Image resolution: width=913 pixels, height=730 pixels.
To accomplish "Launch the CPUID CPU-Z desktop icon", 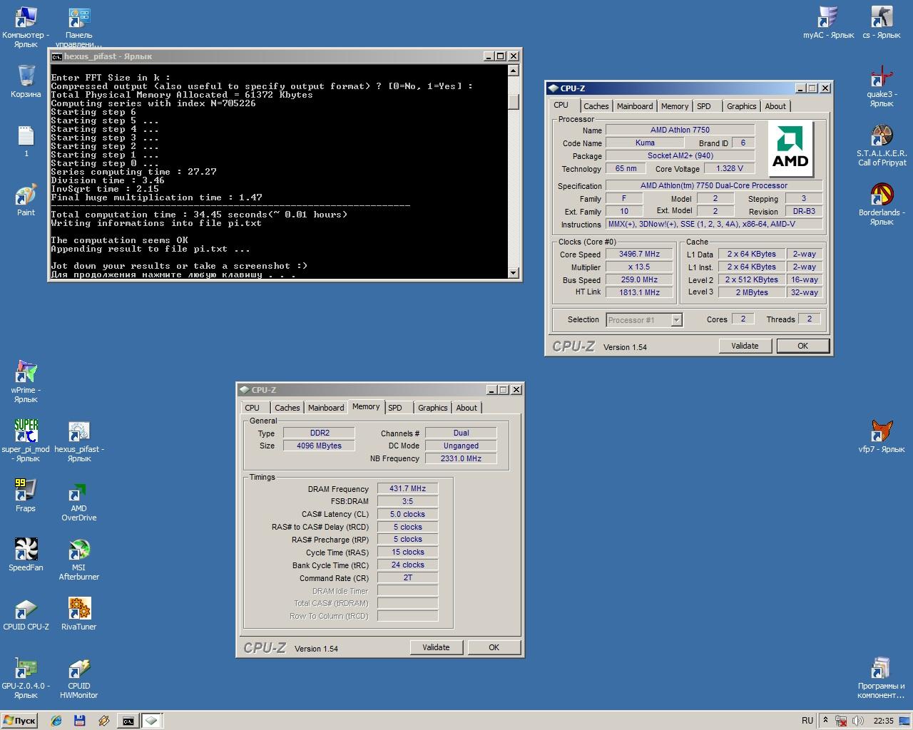I will (26, 614).
